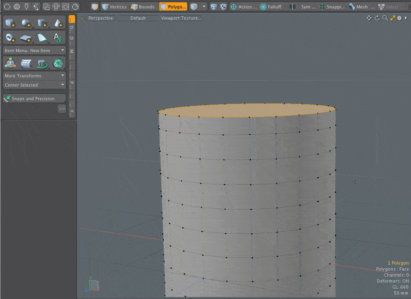Open the Center Selected dropdown
Viewport: 411px width, 299px height.
click(x=34, y=85)
